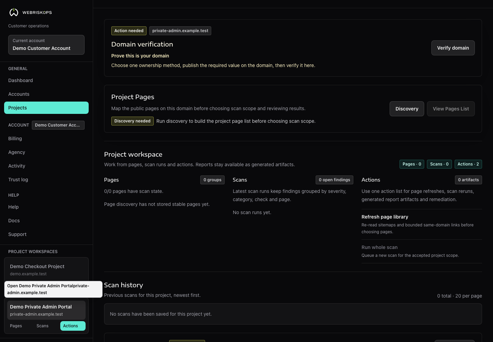Click the Project Pages heading

click(x=133, y=97)
